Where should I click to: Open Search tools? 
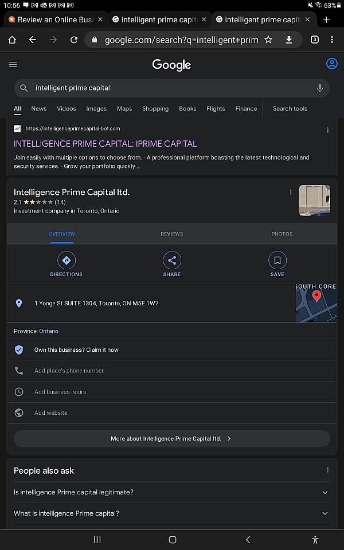click(x=290, y=109)
